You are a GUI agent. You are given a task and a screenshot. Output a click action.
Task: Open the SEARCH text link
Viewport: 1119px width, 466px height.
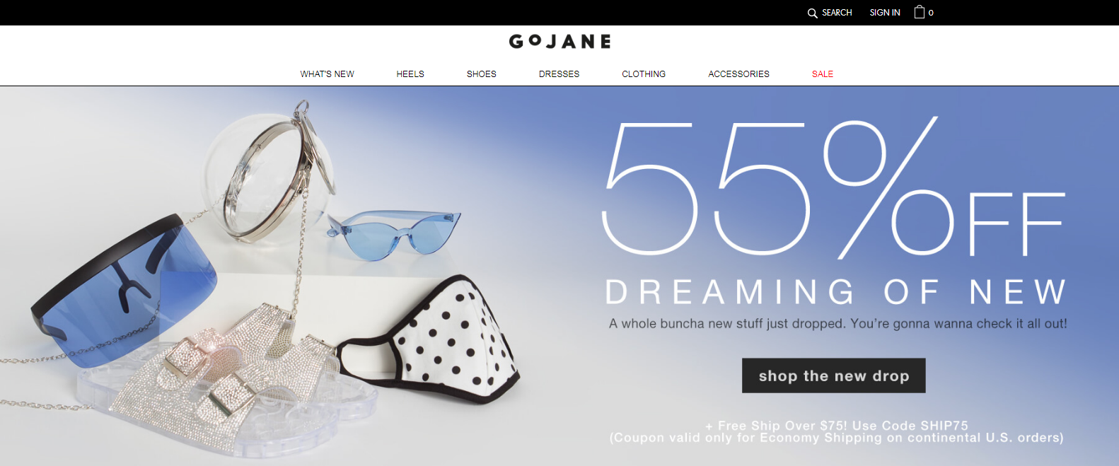pyautogui.click(x=837, y=13)
